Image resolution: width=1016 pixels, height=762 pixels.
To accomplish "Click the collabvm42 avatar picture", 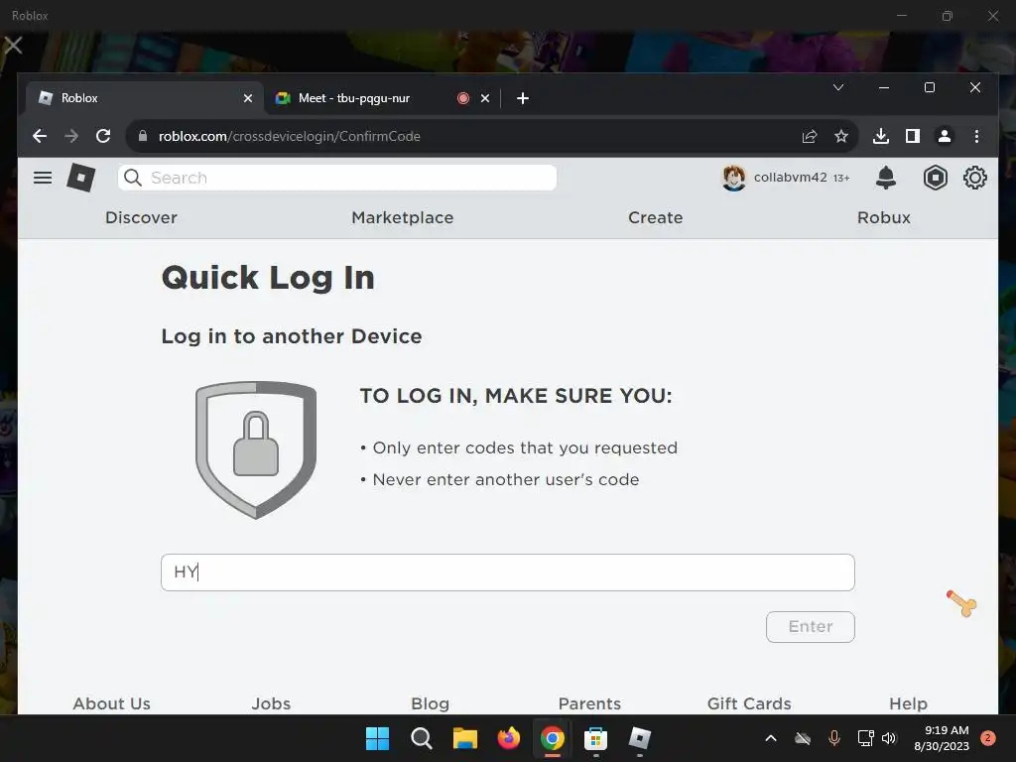I will (733, 178).
